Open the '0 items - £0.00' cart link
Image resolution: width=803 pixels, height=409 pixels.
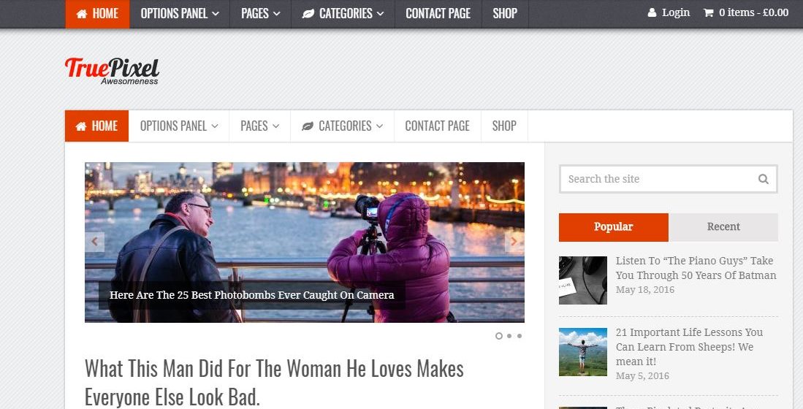[753, 13]
